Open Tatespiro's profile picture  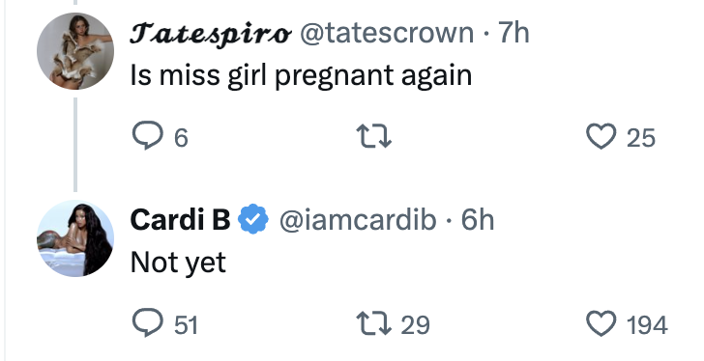coord(75,51)
